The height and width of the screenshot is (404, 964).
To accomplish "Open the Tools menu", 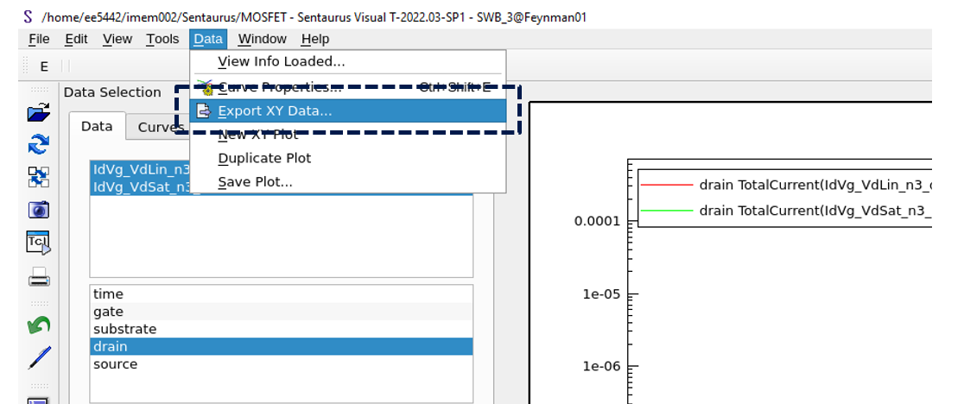I will (162, 39).
